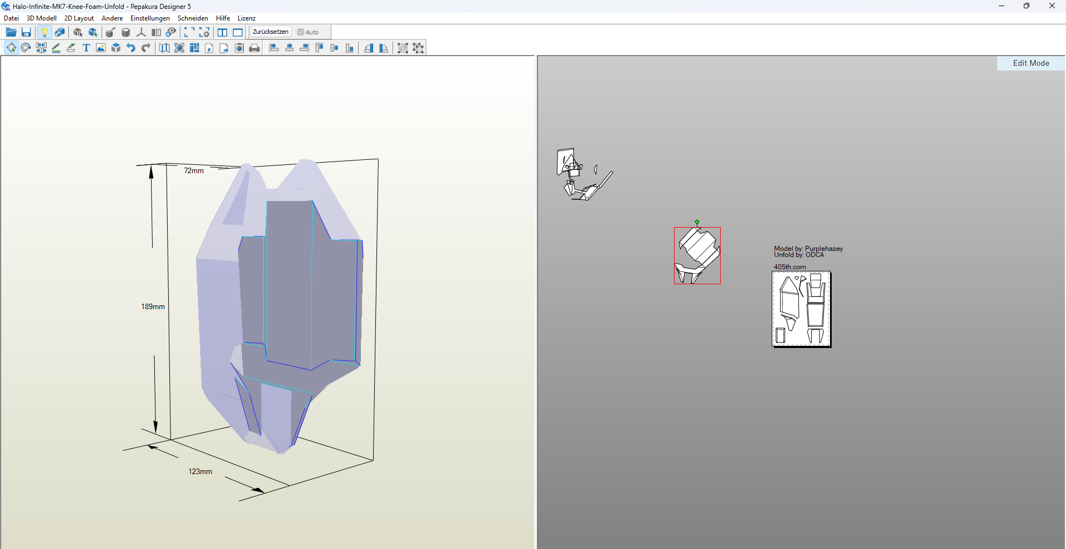Rotate selected parts clockwise
The image size is (1066, 549).
click(384, 48)
